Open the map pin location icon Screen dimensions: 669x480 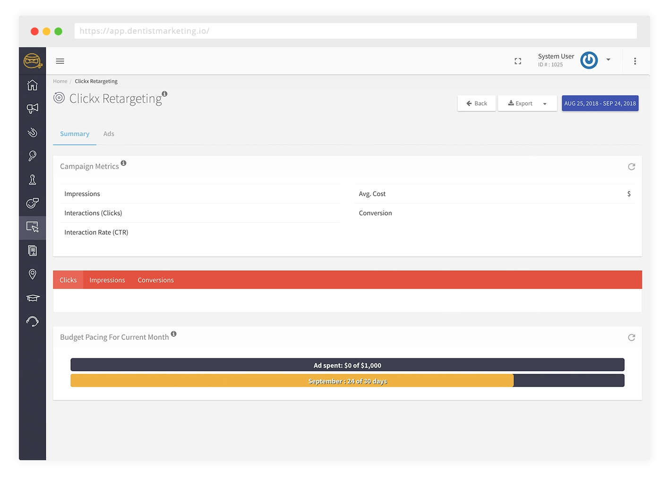[33, 274]
